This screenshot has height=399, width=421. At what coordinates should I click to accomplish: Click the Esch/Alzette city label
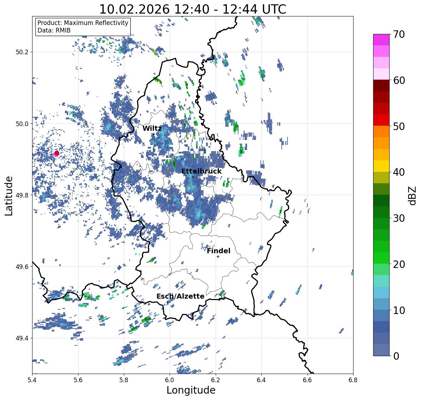click(180, 296)
